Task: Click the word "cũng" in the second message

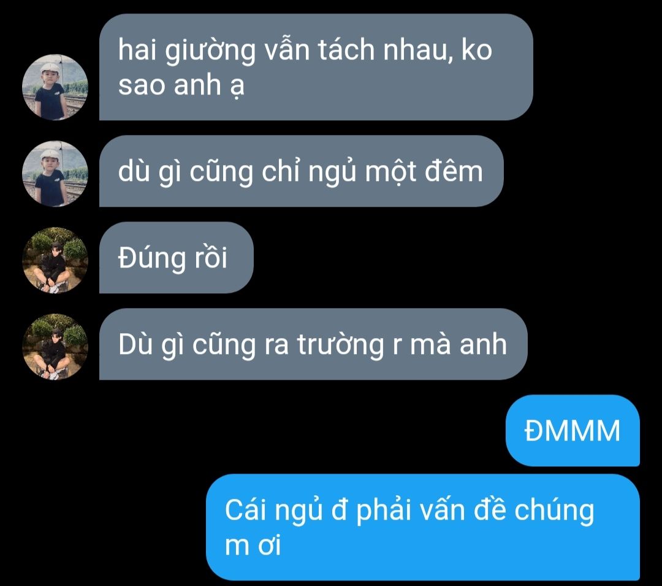Action: (x=221, y=173)
